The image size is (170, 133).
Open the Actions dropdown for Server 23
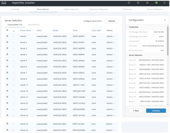110,124
